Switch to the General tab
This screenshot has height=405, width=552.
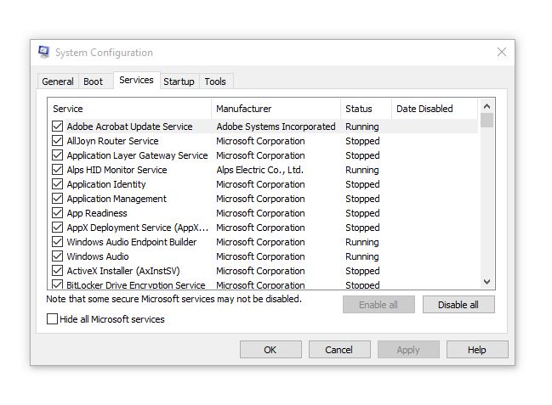(58, 82)
